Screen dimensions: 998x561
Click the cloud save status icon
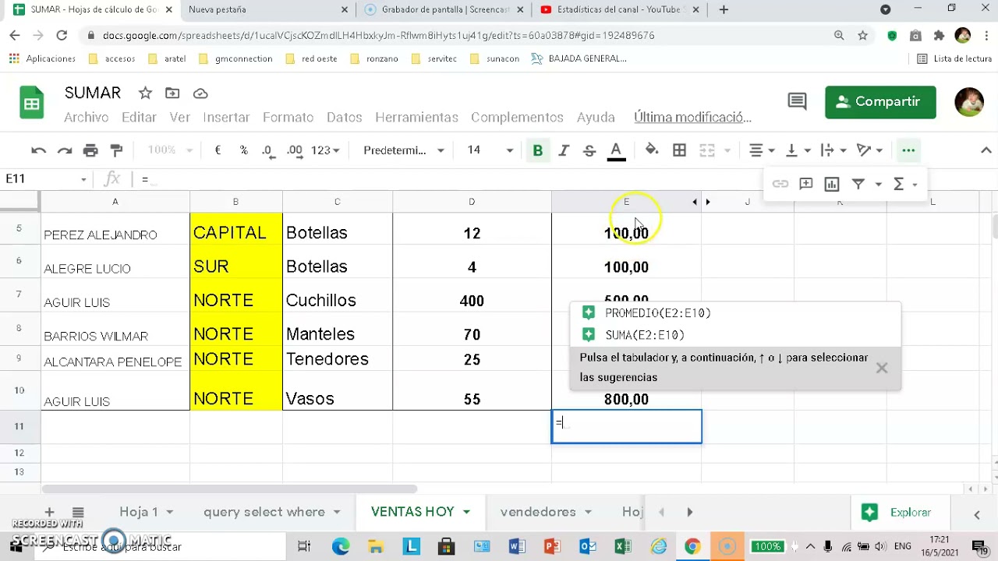[x=200, y=93]
